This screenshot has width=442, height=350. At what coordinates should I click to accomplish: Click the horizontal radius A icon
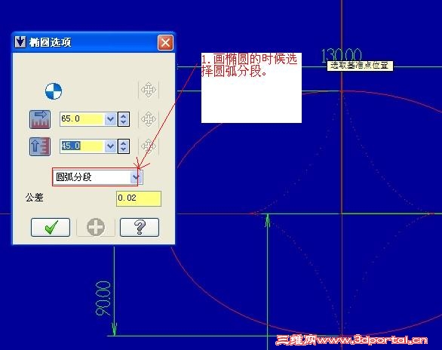pyautogui.click(x=40, y=119)
